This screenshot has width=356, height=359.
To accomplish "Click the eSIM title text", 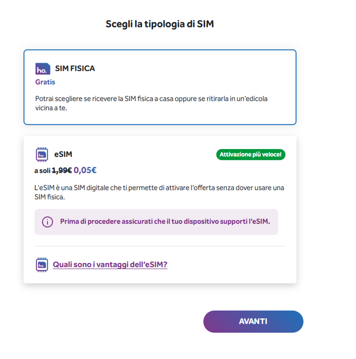I will click(63, 154).
